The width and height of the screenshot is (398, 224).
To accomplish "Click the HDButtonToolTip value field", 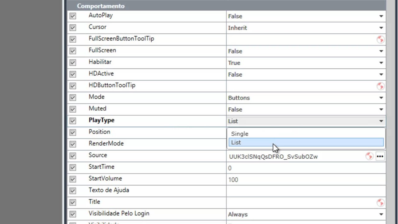I will click(301, 86).
